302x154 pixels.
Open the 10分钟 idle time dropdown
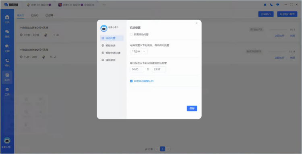pyautogui.click(x=139, y=51)
